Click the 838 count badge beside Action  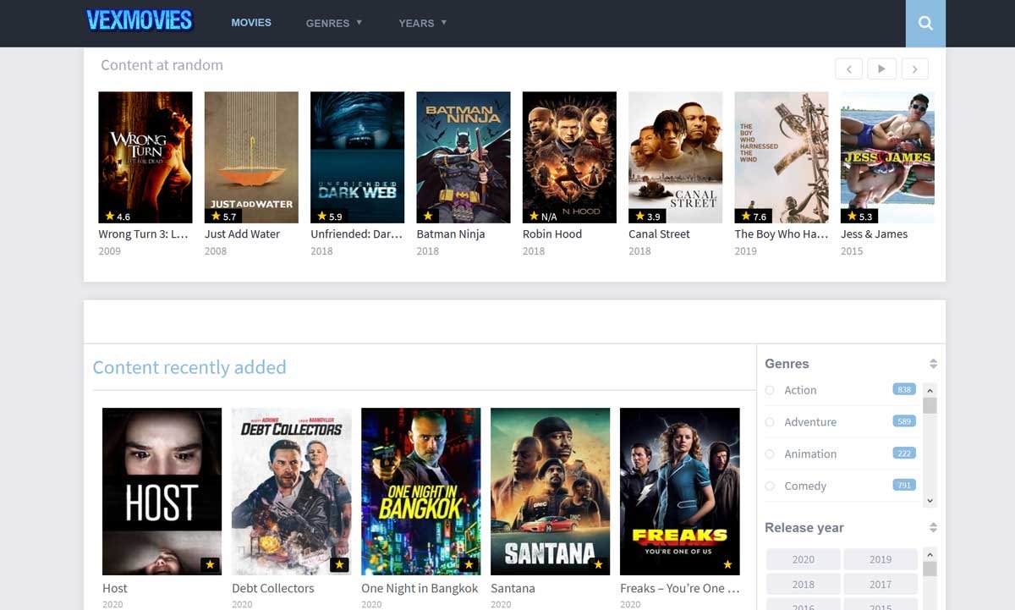pos(904,389)
